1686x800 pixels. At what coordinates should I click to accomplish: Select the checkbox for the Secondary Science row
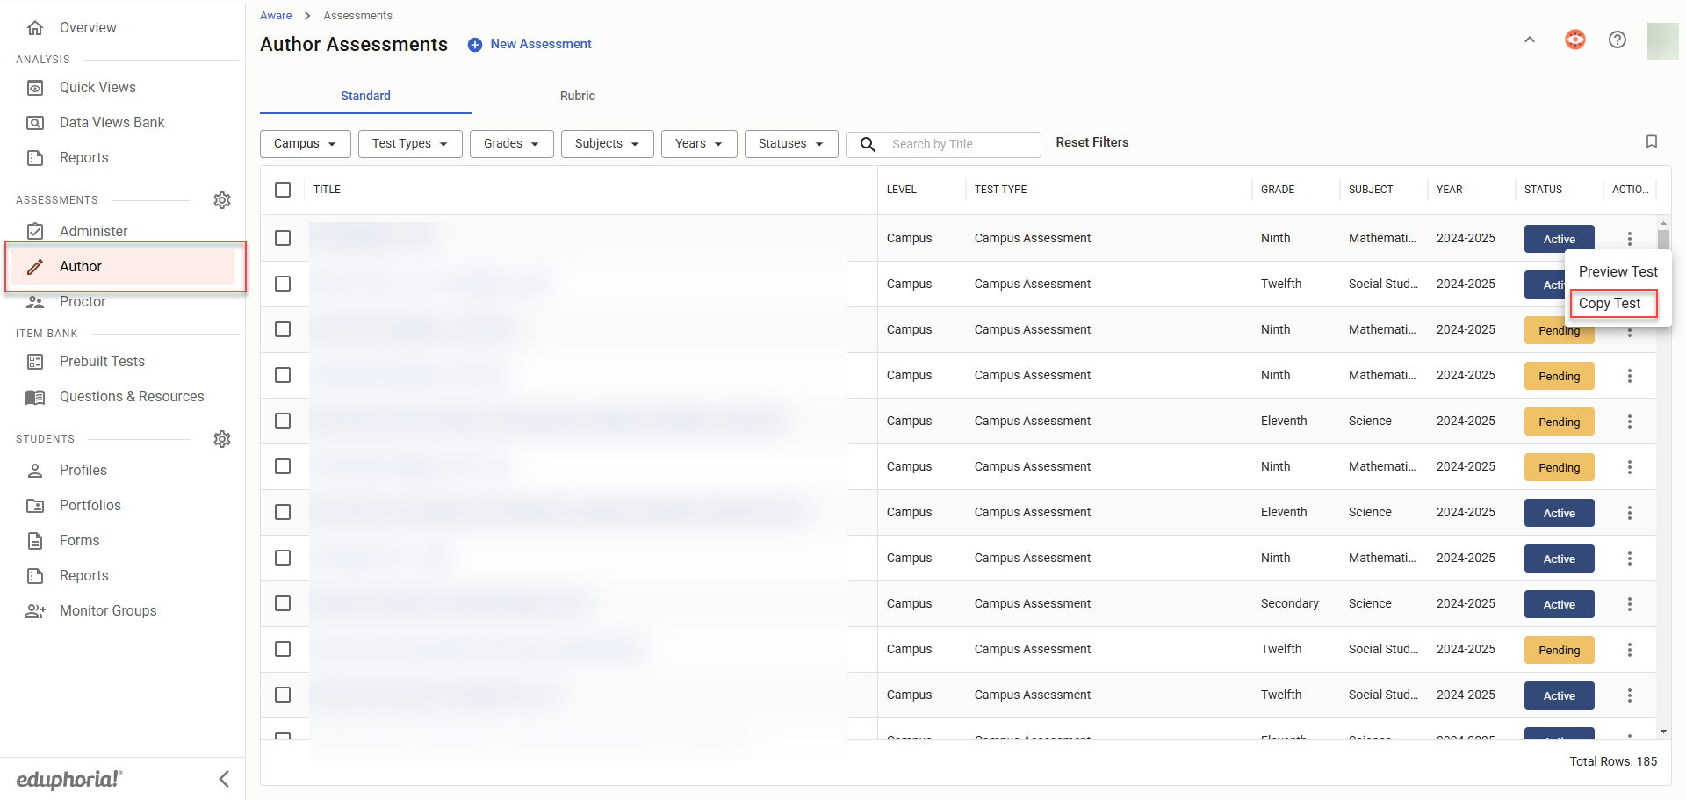(283, 603)
